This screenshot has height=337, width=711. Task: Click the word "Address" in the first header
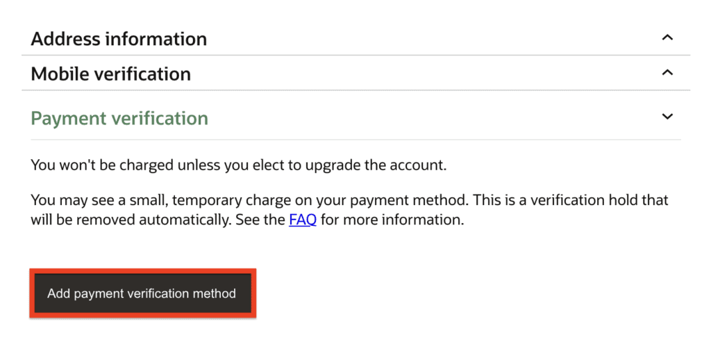[x=65, y=39]
